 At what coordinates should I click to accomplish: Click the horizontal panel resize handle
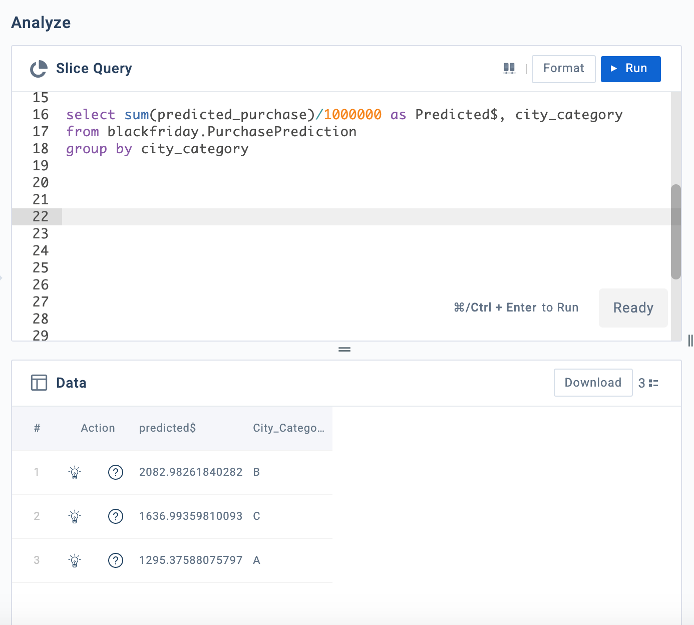344,350
